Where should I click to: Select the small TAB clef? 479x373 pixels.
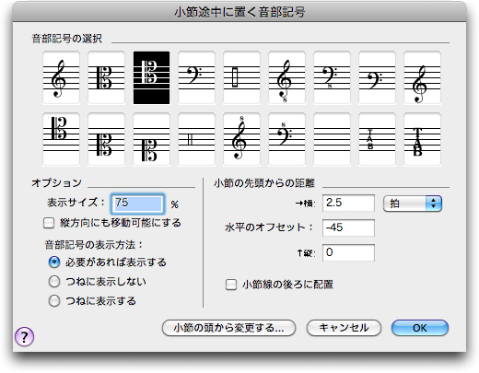[377, 139]
